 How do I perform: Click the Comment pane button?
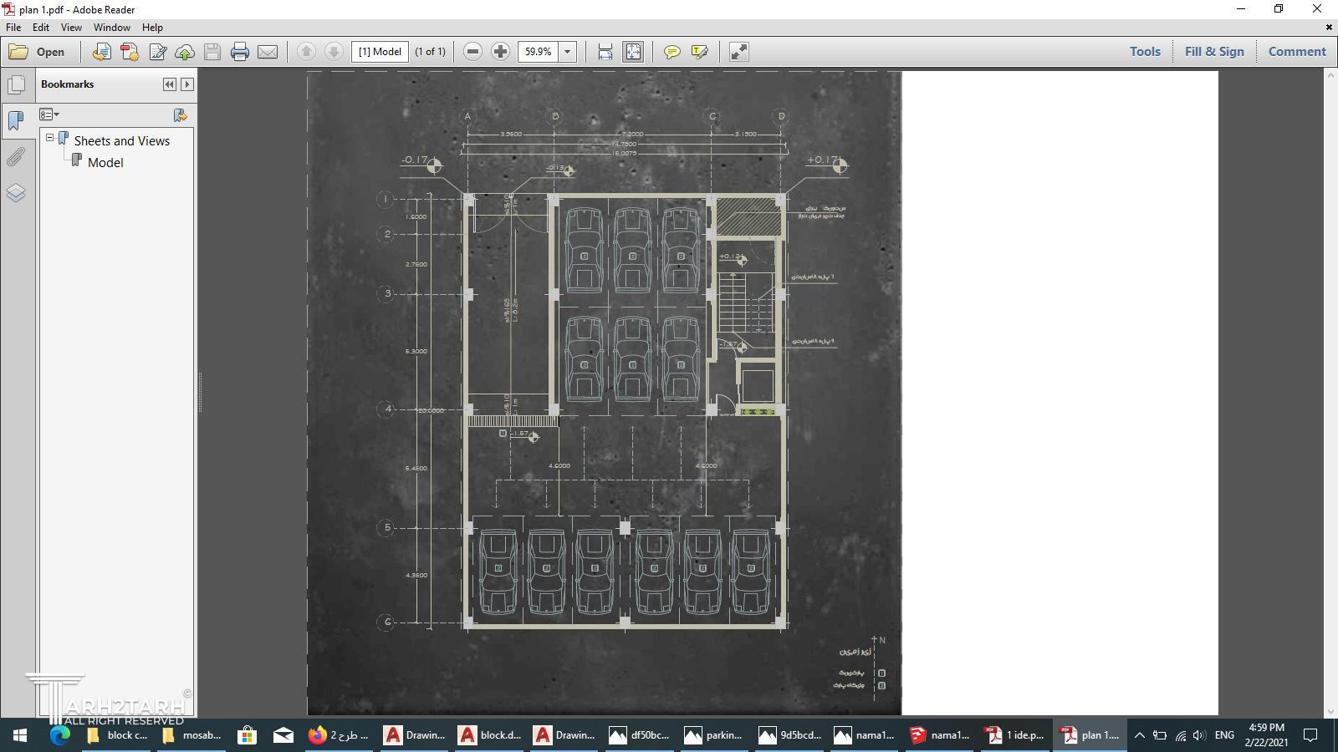(x=1296, y=52)
